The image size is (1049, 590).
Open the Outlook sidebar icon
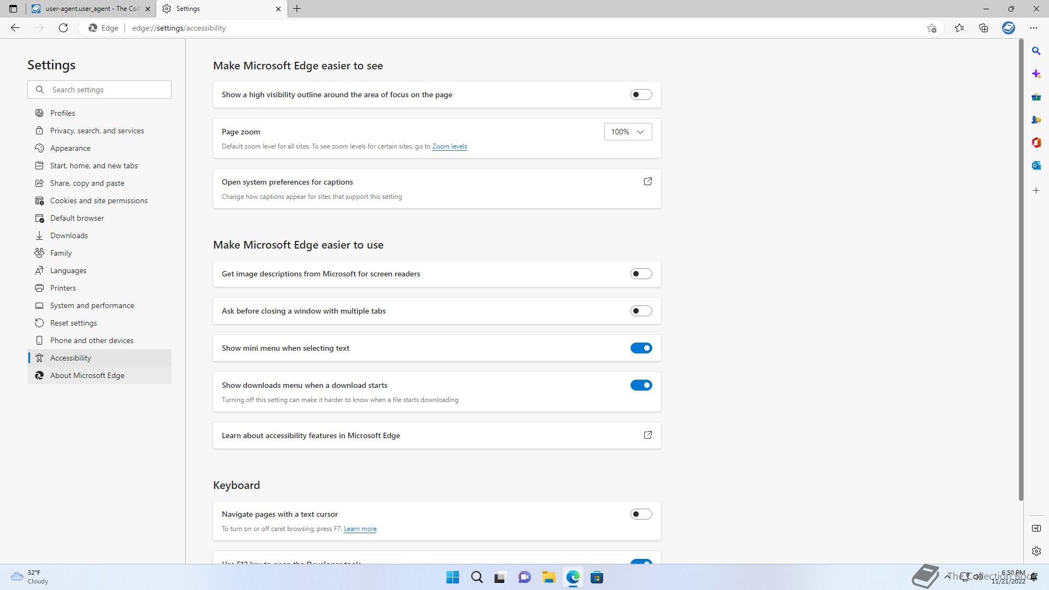(1036, 166)
